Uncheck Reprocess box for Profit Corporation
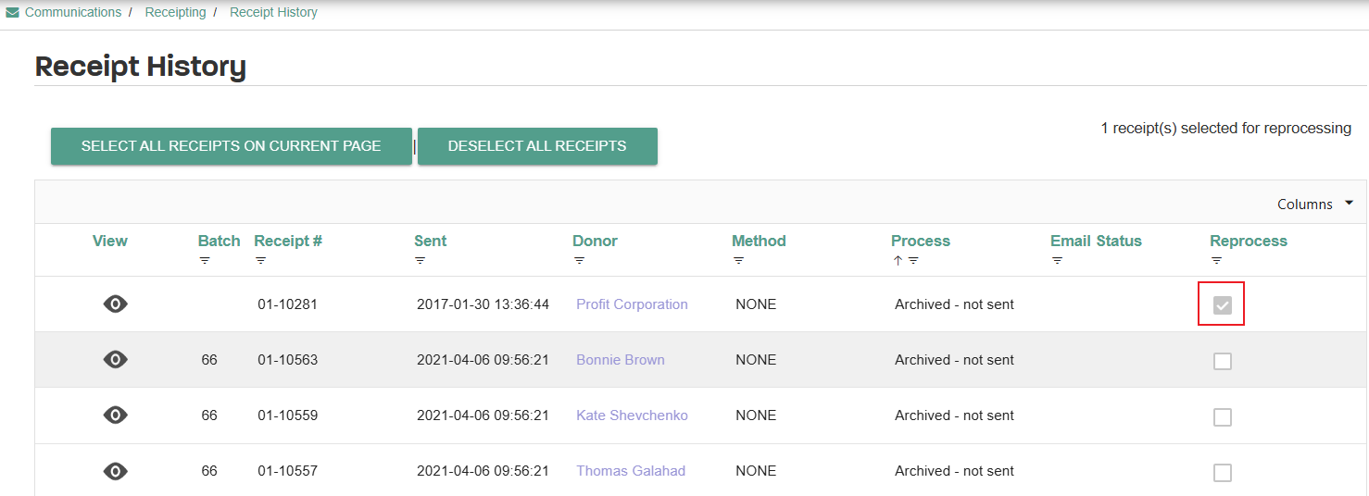The height and width of the screenshot is (496, 1369). coord(1223,305)
